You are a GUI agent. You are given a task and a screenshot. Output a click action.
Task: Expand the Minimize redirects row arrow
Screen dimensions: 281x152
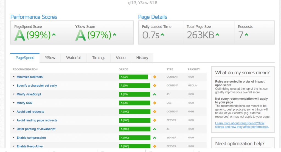(x=14, y=77)
